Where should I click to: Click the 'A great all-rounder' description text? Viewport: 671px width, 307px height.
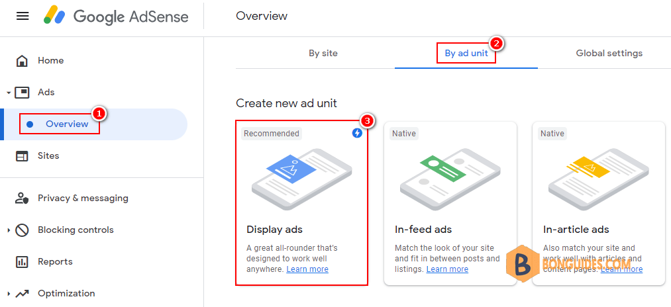(292, 258)
